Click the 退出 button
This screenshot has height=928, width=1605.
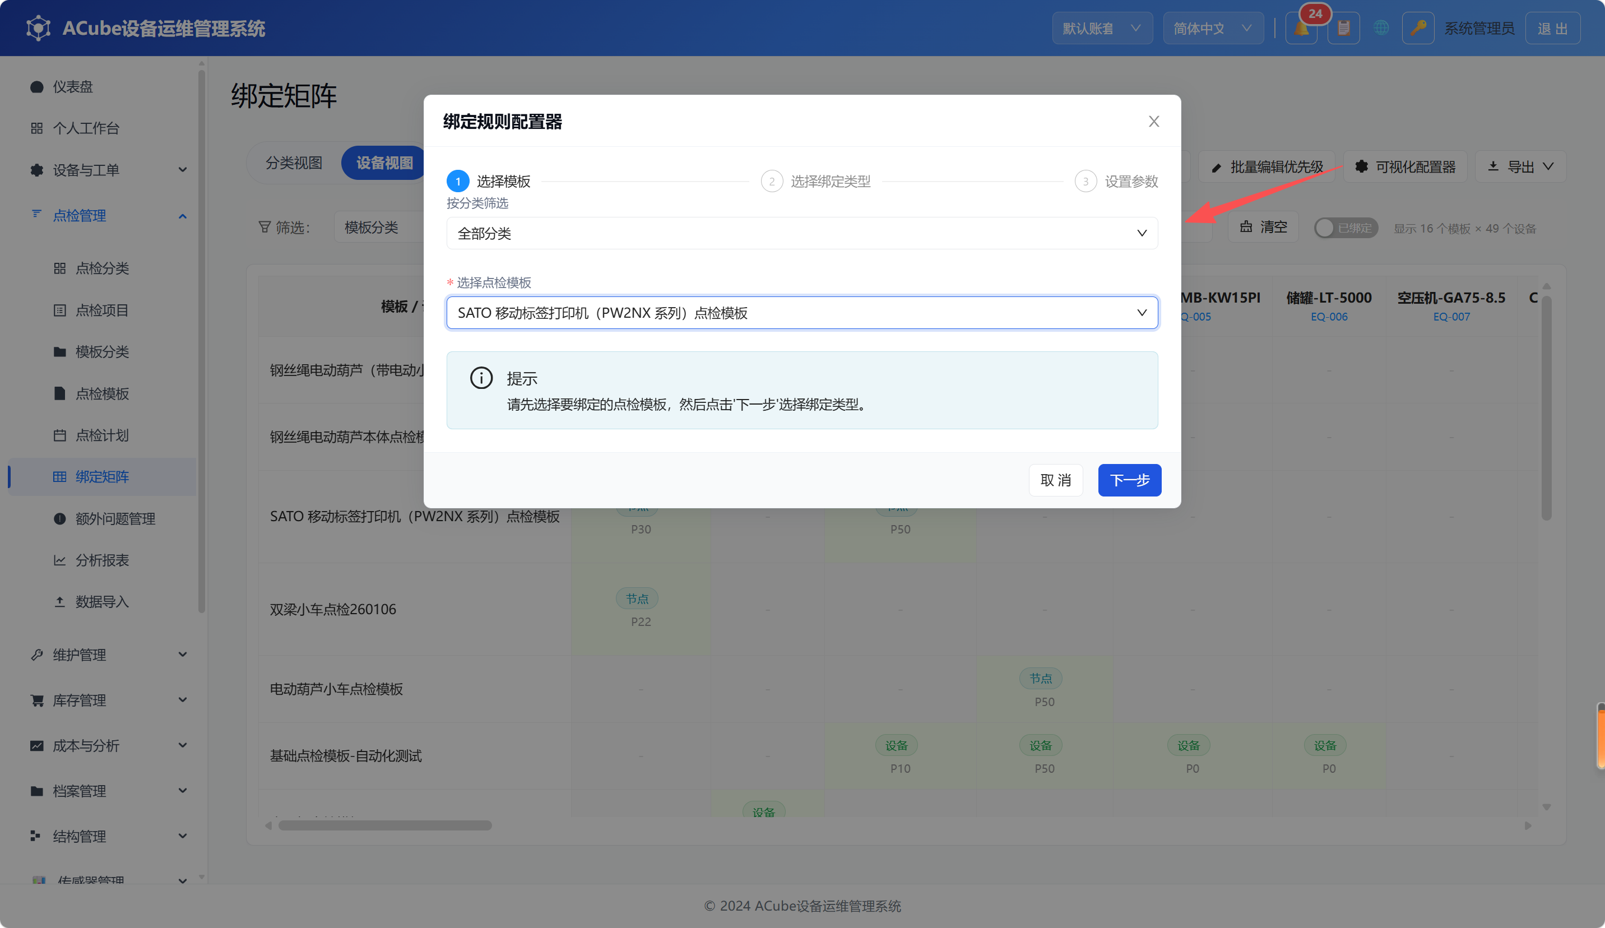(1552, 29)
